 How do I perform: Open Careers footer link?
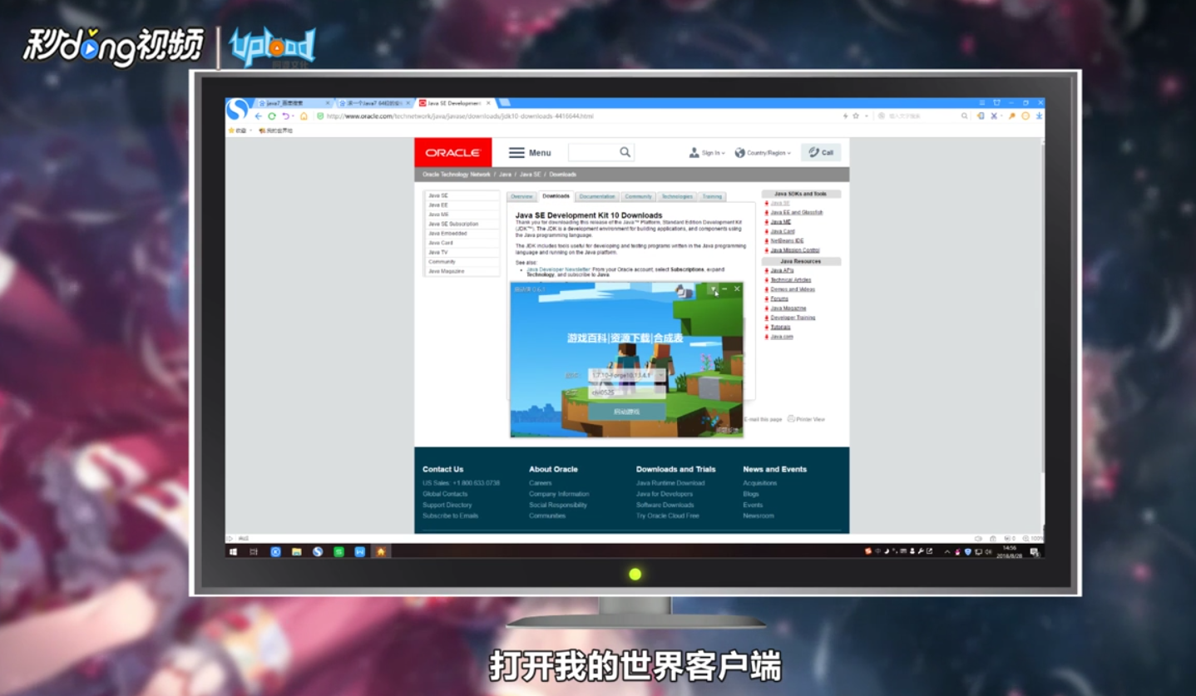tap(540, 483)
